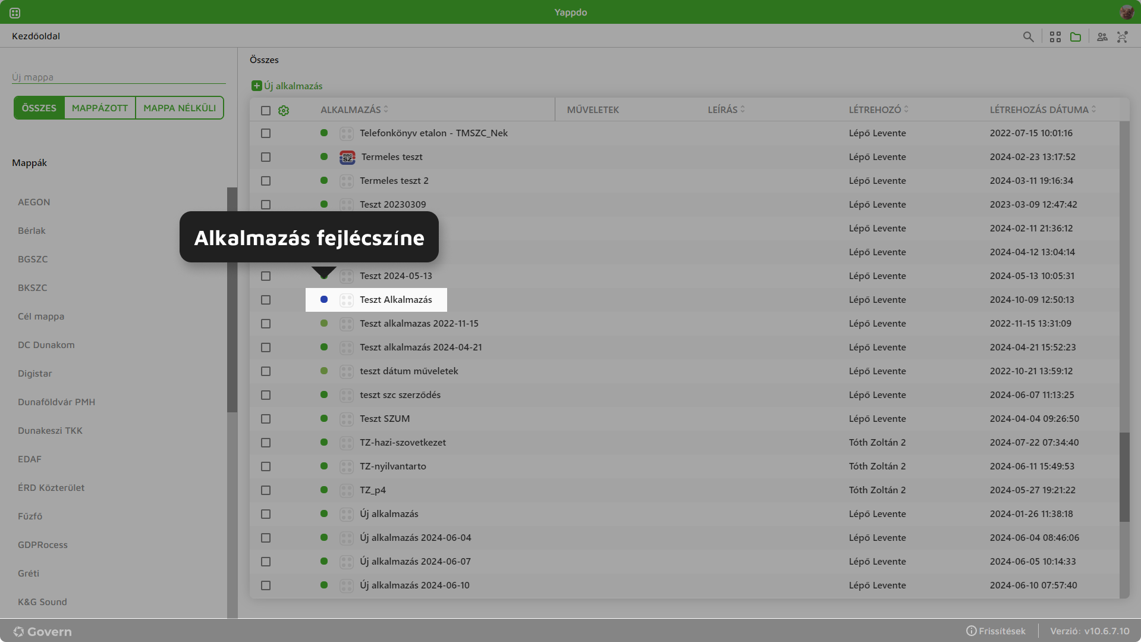
Task: Select all rows with the header checkbox
Action: click(x=265, y=111)
